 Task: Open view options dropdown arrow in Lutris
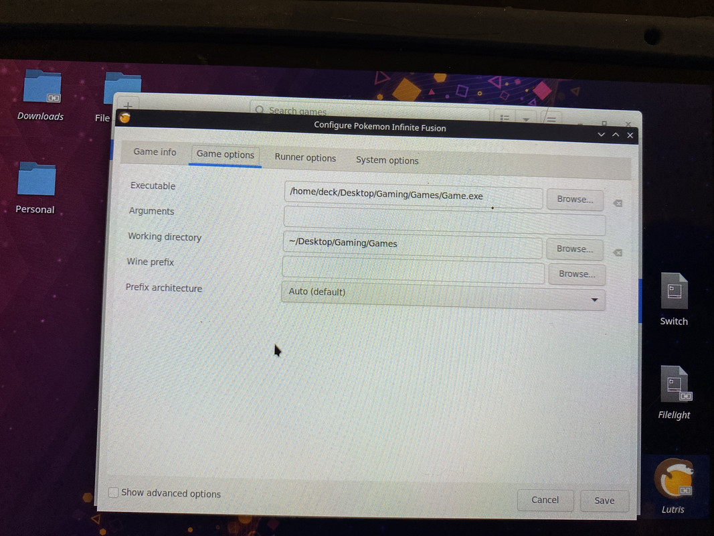click(526, 119)
